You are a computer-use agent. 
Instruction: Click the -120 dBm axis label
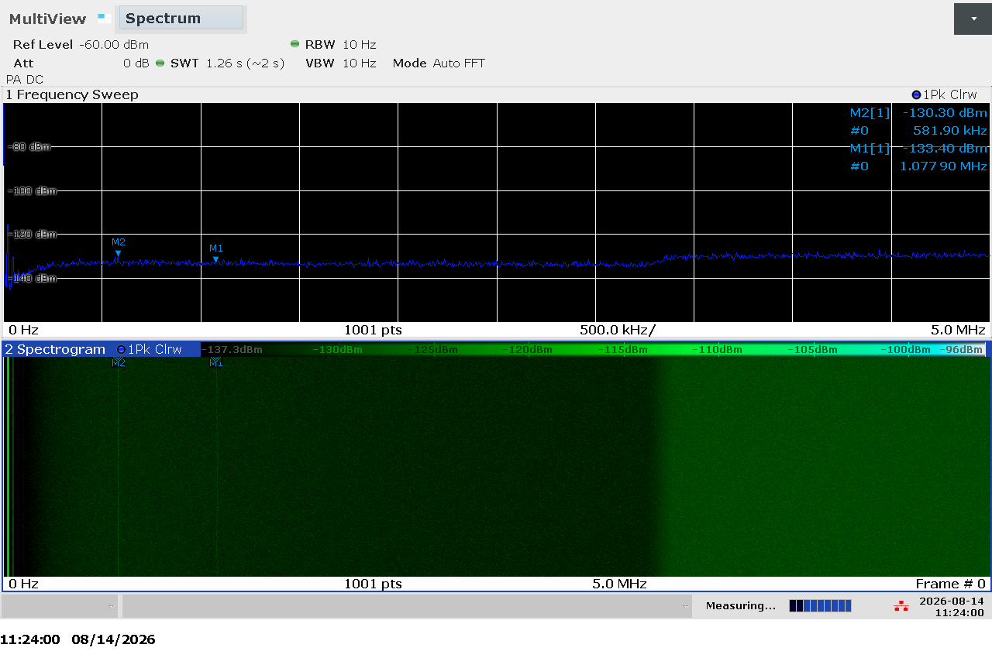tap(31, 234)
